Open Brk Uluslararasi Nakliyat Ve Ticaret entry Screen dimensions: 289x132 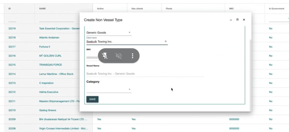pyautogui.click(x=63, y=119)
